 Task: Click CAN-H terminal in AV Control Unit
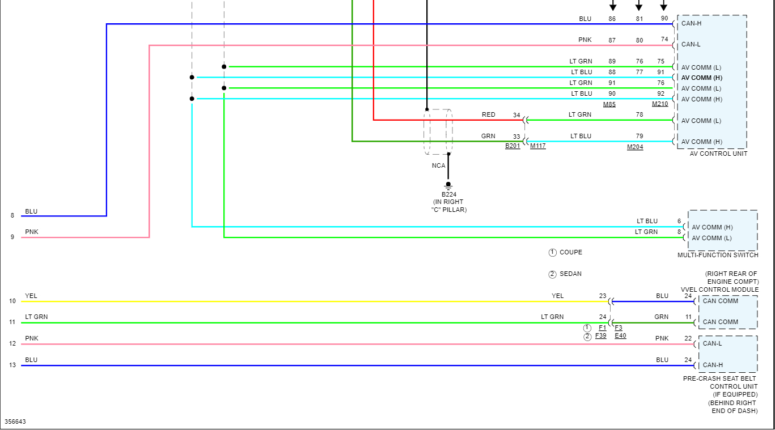pyautogui.click(x=692, y=24)
